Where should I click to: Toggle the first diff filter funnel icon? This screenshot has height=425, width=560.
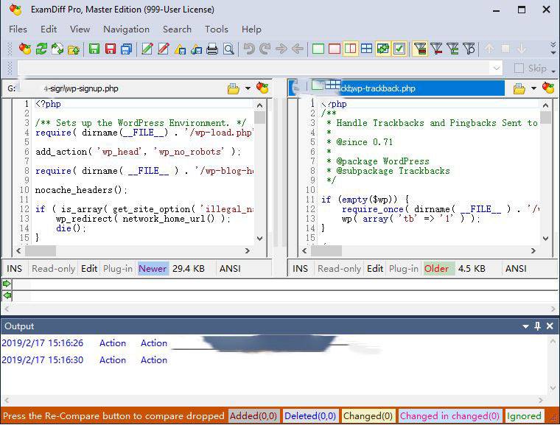point(420,49)
